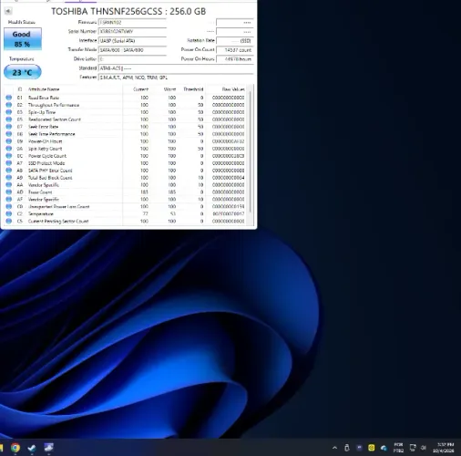Select the Erase Count attribute name
The image size is (461, 456).
40,192
